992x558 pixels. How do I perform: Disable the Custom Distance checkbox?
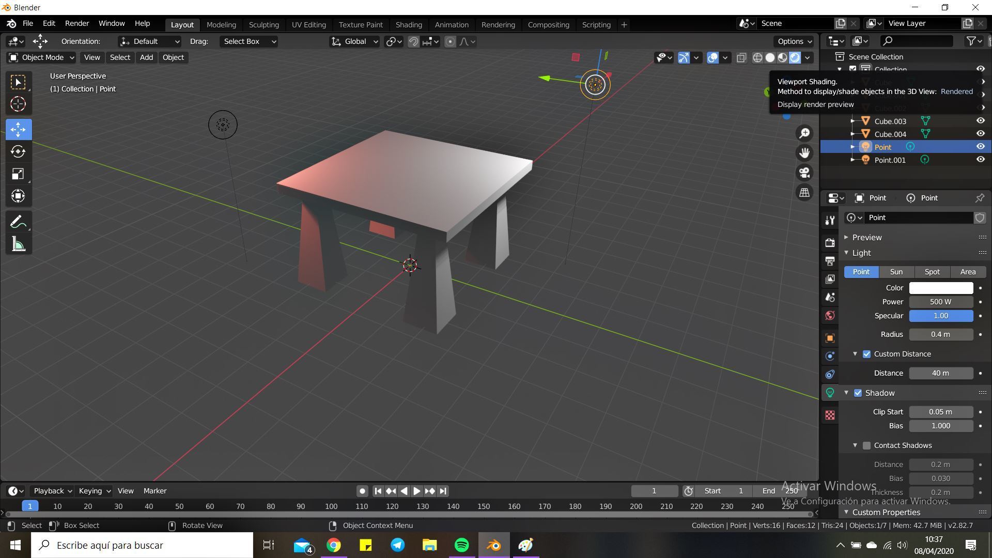tap(866, 354)
